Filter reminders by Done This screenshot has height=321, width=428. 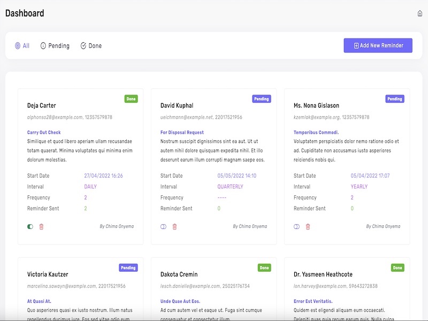coord(91,46)
